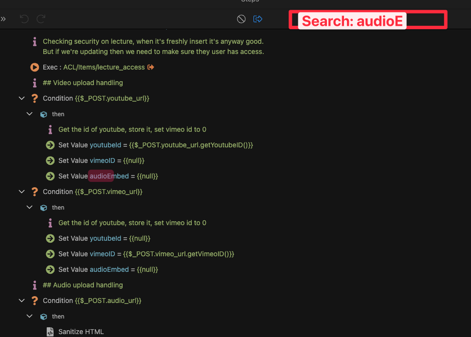Collapse Condition {{$_POST.vimeo_url}}
This screenshot has width=471, height=337.
coord(21,192)
